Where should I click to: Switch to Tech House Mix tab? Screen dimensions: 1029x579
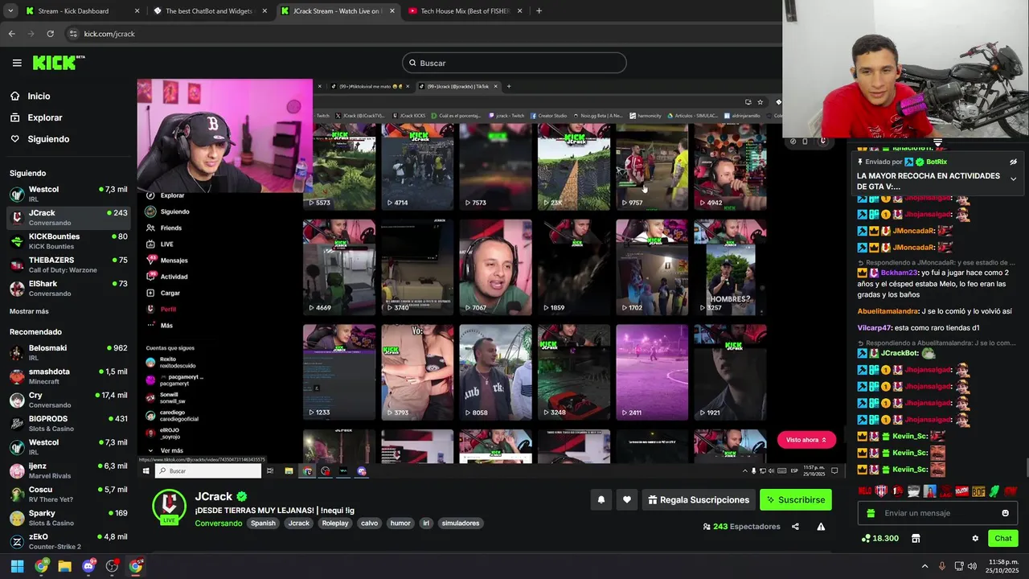click(x=465, y=11)
